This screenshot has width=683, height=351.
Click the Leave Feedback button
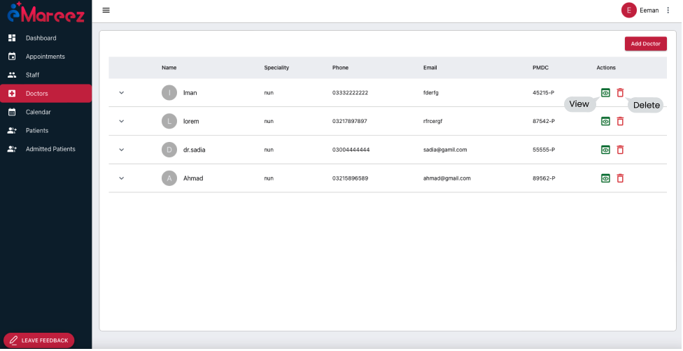coord(38,341)
